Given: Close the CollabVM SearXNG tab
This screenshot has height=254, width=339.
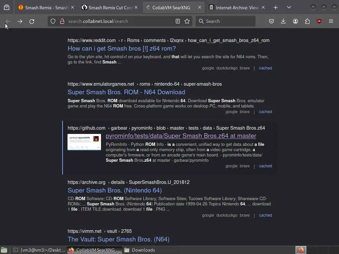Looking at the screenshot, I should (x=200, y=8).
